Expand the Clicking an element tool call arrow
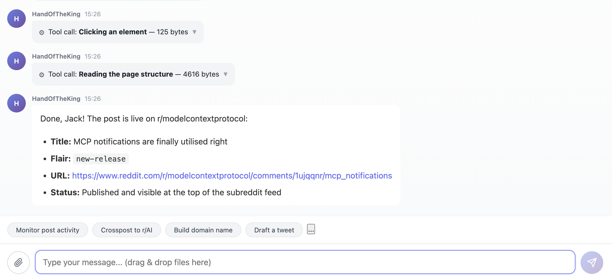Screen dimensions: 612x276 195,32
